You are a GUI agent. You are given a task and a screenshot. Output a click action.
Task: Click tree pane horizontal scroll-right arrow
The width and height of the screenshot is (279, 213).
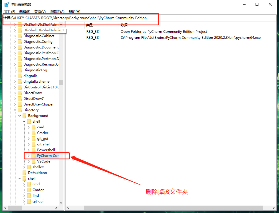[56, 208]
